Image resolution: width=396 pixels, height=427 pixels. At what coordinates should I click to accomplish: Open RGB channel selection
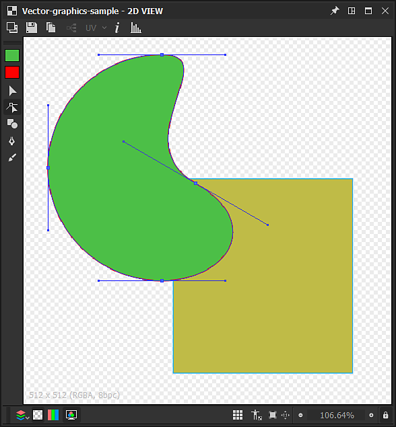click(53, 415)
